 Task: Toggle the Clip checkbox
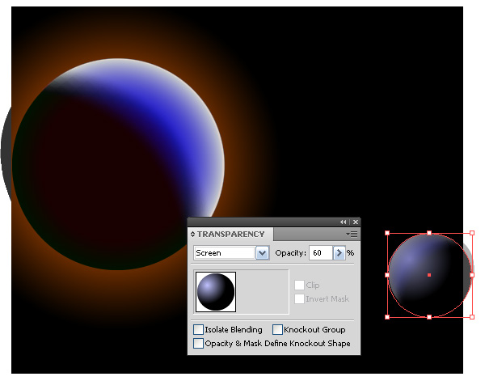(x=299, y=285)
